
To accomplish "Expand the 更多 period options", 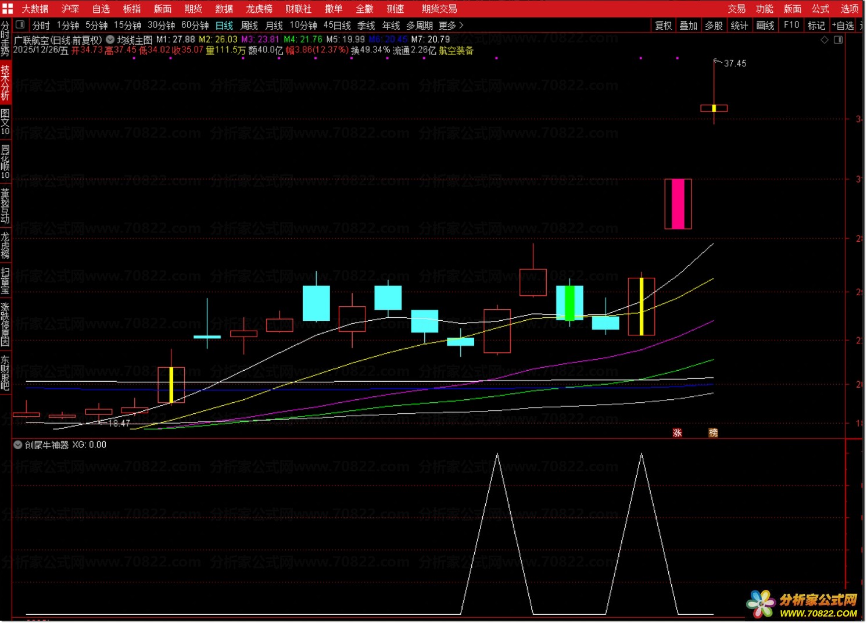I will (451, 25).
